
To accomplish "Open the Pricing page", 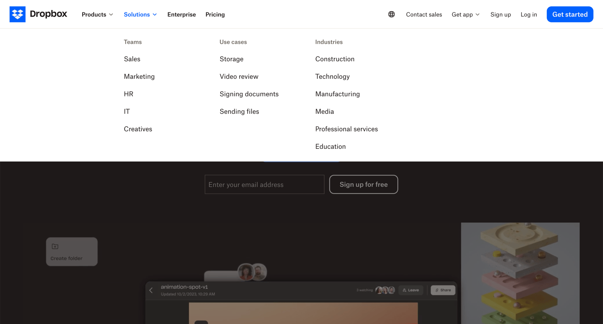I will [x=215, y=14].
